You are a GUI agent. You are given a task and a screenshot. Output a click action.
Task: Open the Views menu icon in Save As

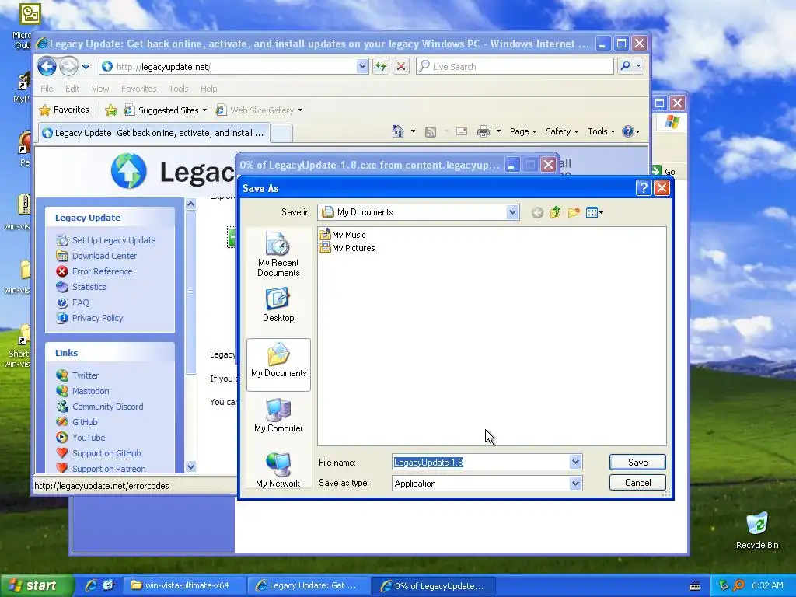pos(595,212)
